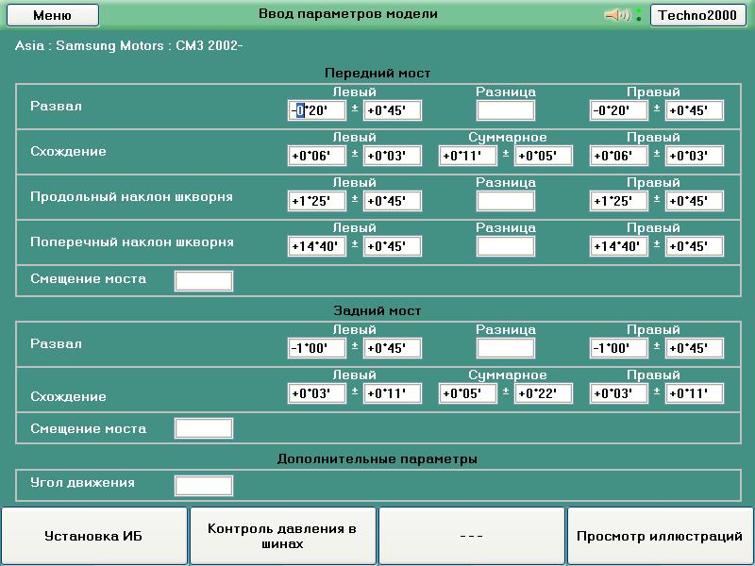Screen dimensions: 755x566
Task: Click Поперечный наклон шкворня left tolerance field
Action: click(x=393, y=246)
